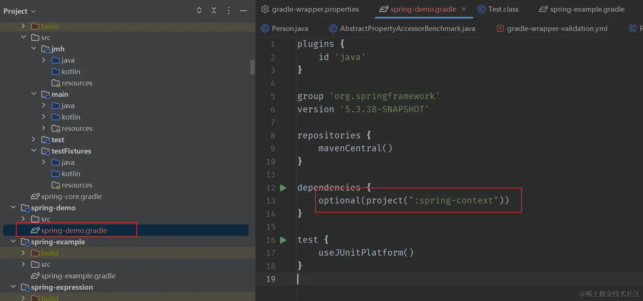Image resolution: width=643 pixels, height=301 pixels.
Task: Click the Project tree vertical scrollbar thumb
Action: click(253, 67)
